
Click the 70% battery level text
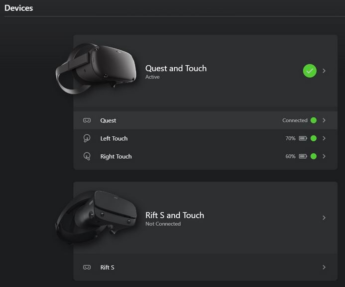290,138
